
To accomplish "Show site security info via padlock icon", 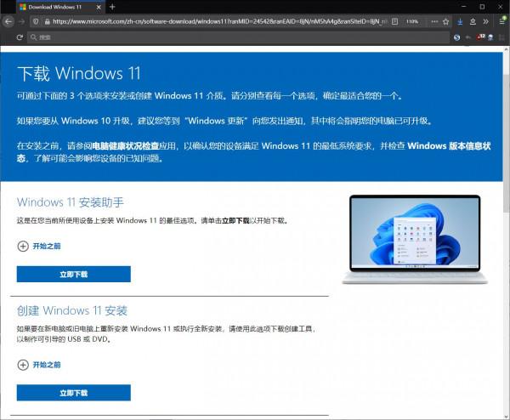I will pos(47,21).
